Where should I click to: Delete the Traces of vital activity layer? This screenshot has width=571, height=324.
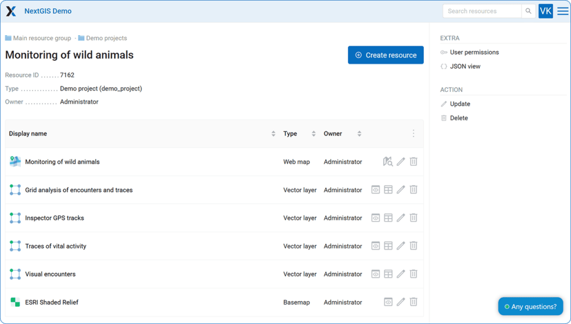click(x=414, y=246)
